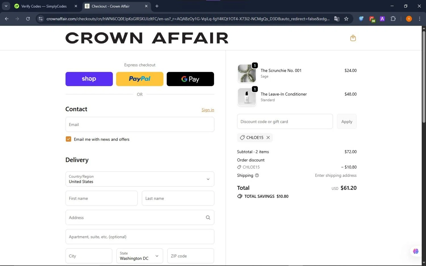Open the site information icon in address bar
Screen dimensions: 426x266
coord(41,19)
